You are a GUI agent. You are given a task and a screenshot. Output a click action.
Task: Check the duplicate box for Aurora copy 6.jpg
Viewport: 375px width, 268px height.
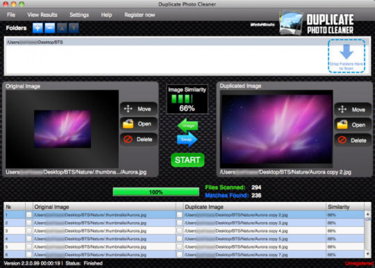(179, 246)
